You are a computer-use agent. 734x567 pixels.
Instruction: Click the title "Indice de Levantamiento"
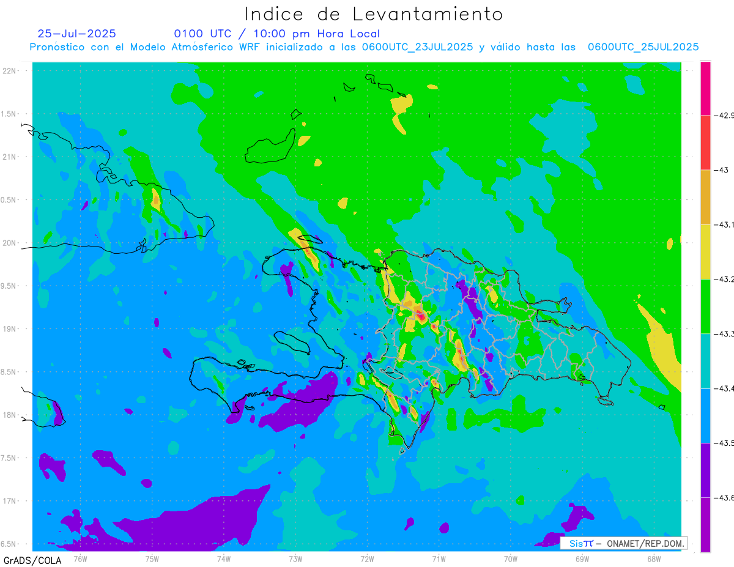point(373,14)
